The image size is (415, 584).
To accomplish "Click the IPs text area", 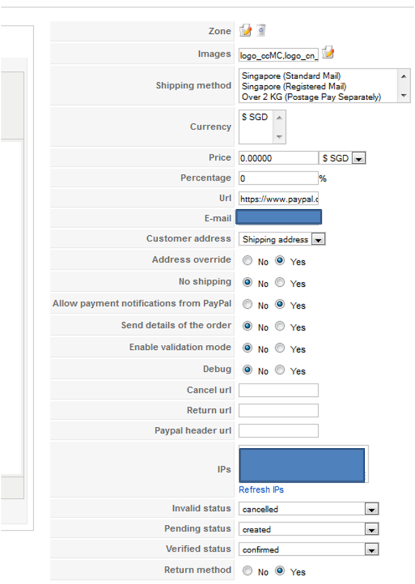I will (303, 464).
